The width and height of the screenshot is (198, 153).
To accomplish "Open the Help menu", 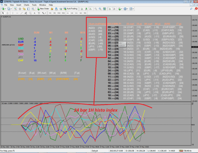I will click(x=51, y=5).
